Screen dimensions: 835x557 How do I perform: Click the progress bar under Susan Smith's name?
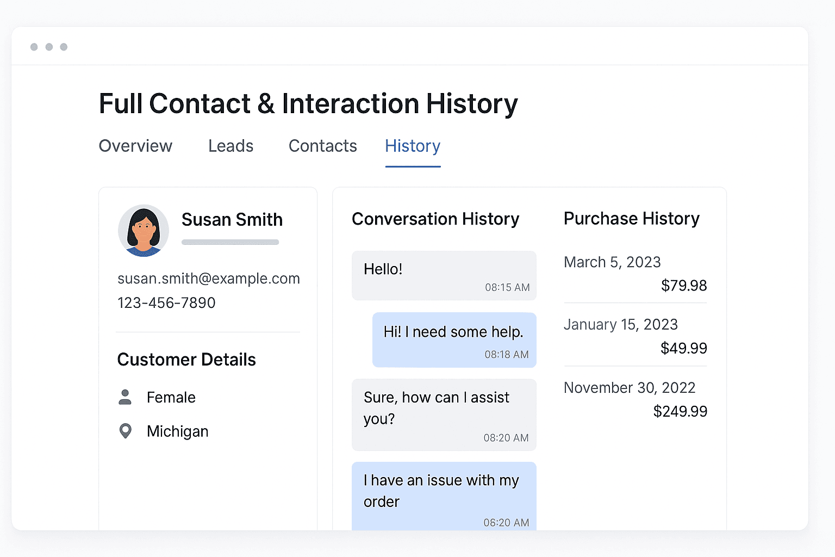tap(230, 242)
